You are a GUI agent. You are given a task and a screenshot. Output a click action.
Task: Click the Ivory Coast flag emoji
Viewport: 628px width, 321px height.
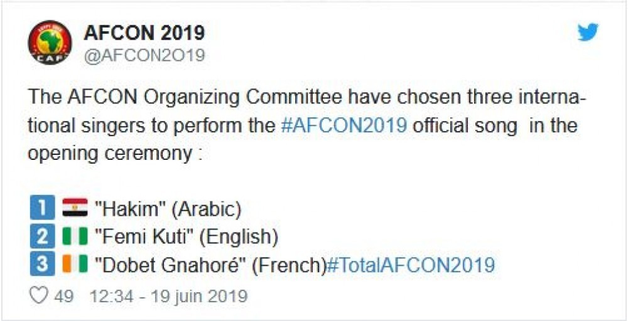tap(75, 264)
